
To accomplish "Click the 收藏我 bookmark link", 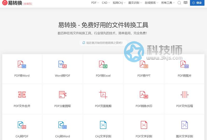I will click(28, 4).
